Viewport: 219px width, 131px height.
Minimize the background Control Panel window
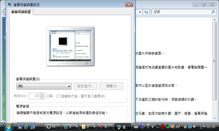[196, 5]
